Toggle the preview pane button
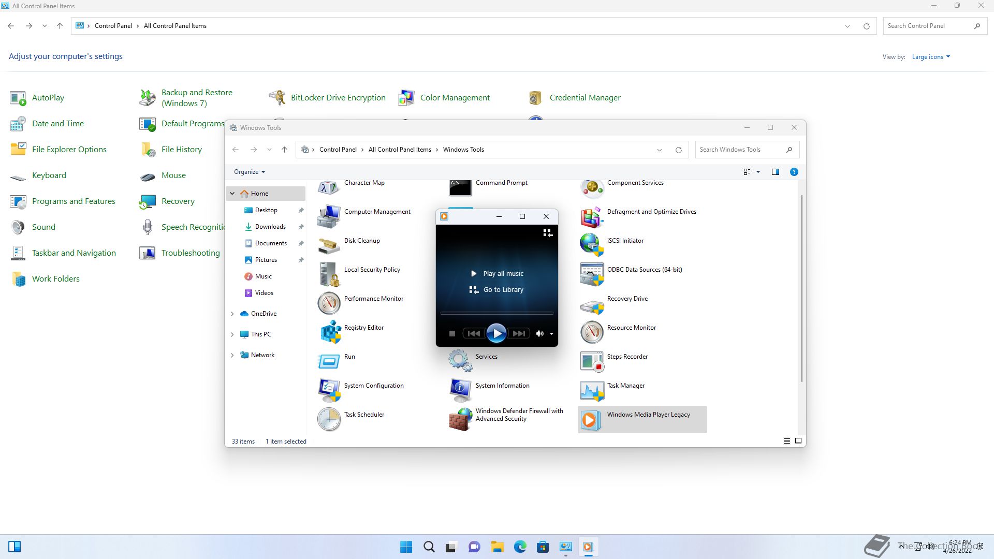Viewport: 994px width, 559px height. click(775, 172)
